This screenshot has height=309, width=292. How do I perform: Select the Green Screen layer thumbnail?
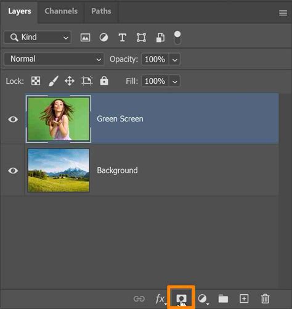click(x=59, y=119)
